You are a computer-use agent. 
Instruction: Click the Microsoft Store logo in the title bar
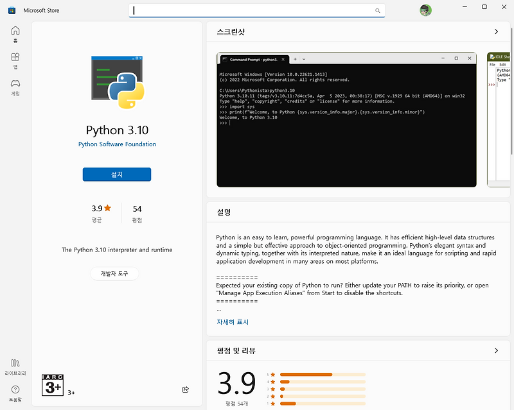tap(11, 10)
